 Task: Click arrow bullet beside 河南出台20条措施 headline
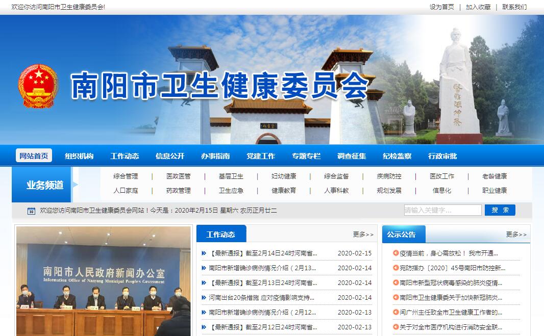click(205, 298)
